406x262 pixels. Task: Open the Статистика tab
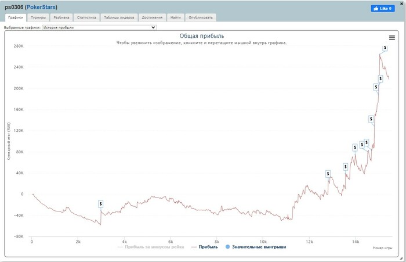point(86,17)
